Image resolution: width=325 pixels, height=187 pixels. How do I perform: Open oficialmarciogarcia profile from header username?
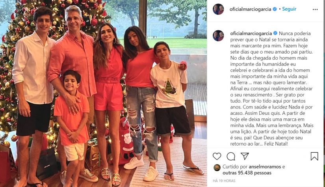click(x=250, y=9)
